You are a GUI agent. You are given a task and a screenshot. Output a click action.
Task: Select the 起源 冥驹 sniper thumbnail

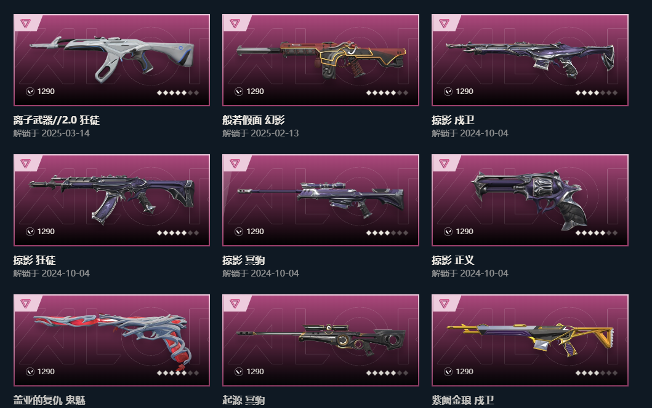coord(321,340)
